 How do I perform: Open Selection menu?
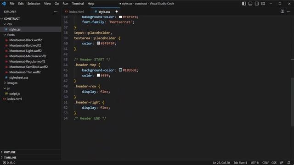(x=34, y=4)
